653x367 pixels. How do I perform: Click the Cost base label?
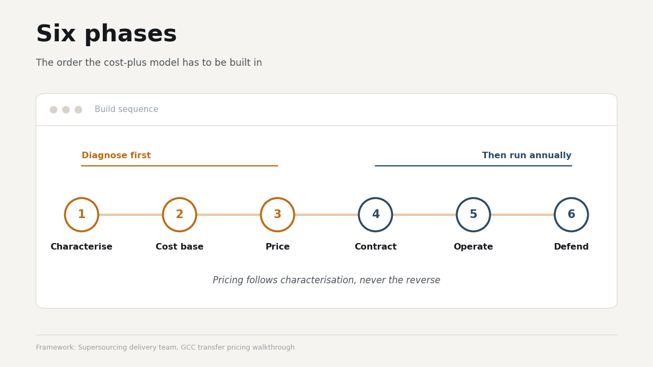click(x=180, y=247)
